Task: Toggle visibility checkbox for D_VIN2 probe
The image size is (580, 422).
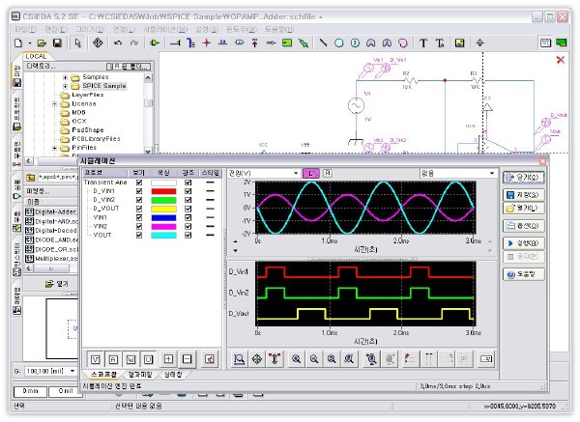Action: point(139,200)
